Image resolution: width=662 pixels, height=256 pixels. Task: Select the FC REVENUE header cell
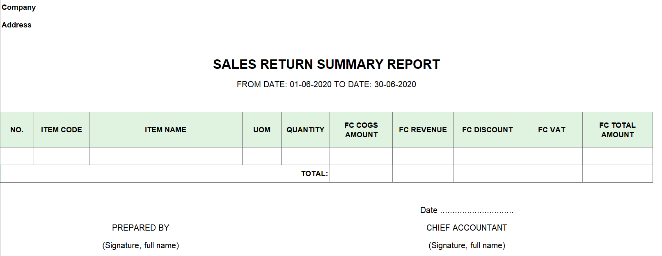click(x=423, y=130)
